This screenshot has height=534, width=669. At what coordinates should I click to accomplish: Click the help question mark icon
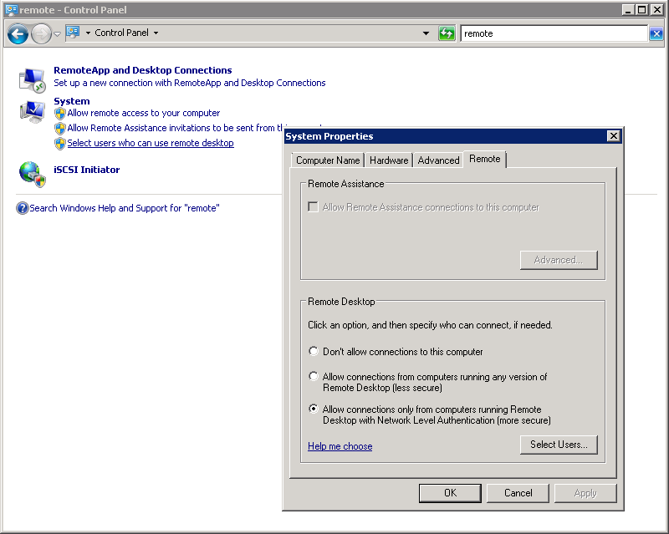pyautogui.click(x=22, y=208)
